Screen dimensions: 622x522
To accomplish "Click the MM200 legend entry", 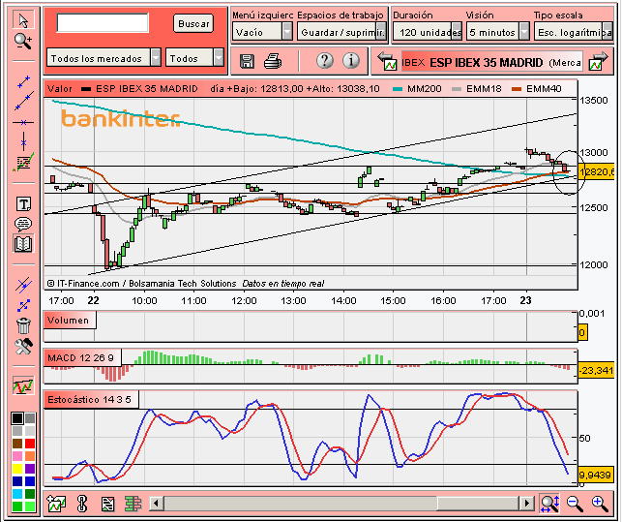I will pos(417,88).
